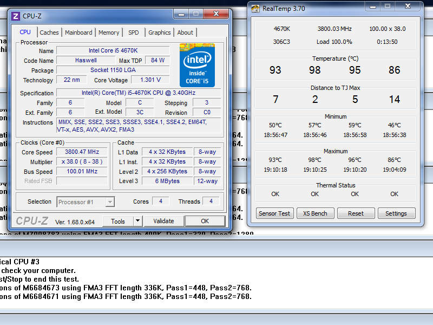
Task: Open the Tools dropdown arrow in CPU-Z
Action: point(137,221)
